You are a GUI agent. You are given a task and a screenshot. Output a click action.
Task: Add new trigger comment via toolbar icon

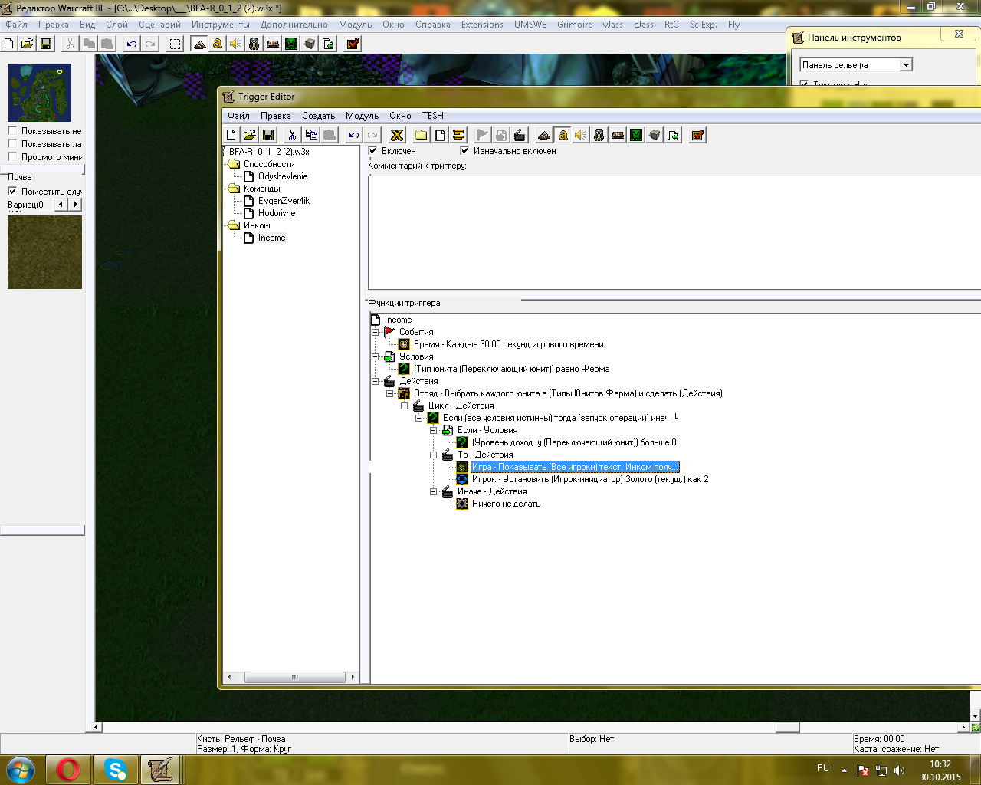[458, 135]
